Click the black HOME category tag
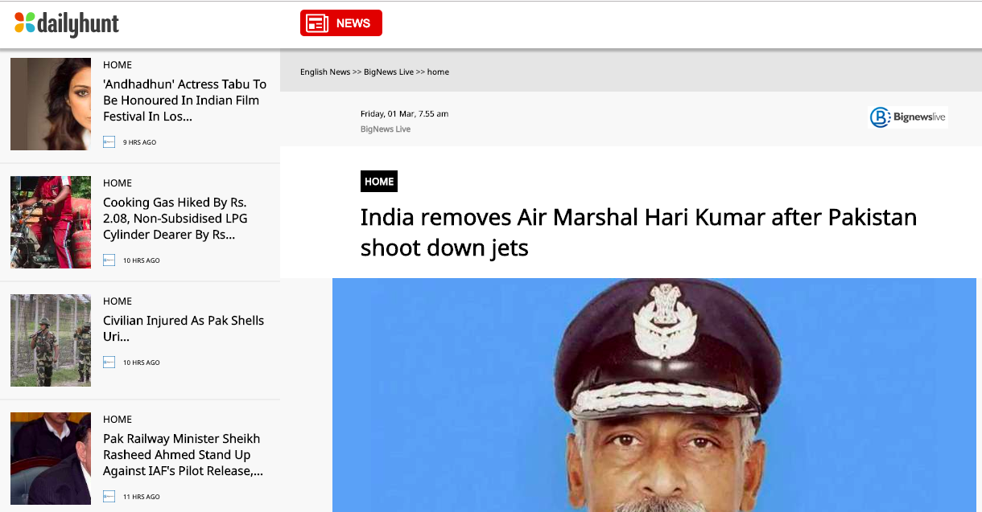This screenshot has height=512, width=982. [379, 182]
